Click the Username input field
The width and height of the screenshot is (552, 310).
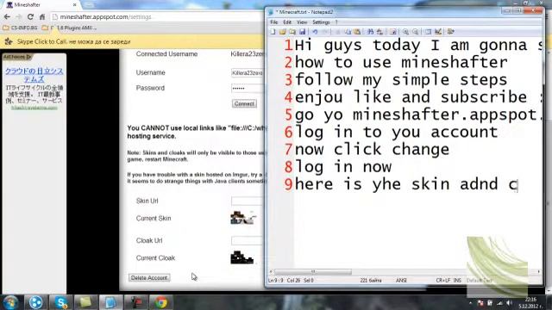click(x=248, y=72)
